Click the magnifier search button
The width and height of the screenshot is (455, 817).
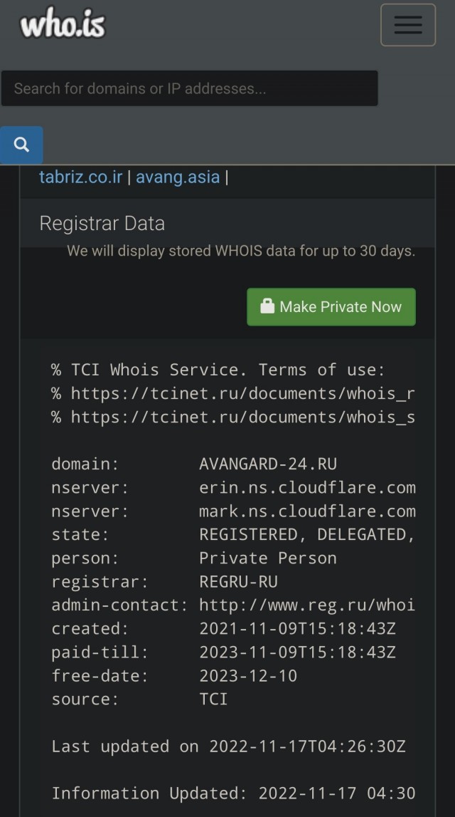pyautogui.click(x=21, y=145)
